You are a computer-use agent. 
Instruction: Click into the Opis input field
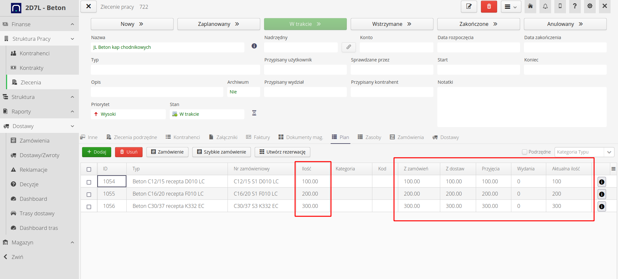point(157,92)
